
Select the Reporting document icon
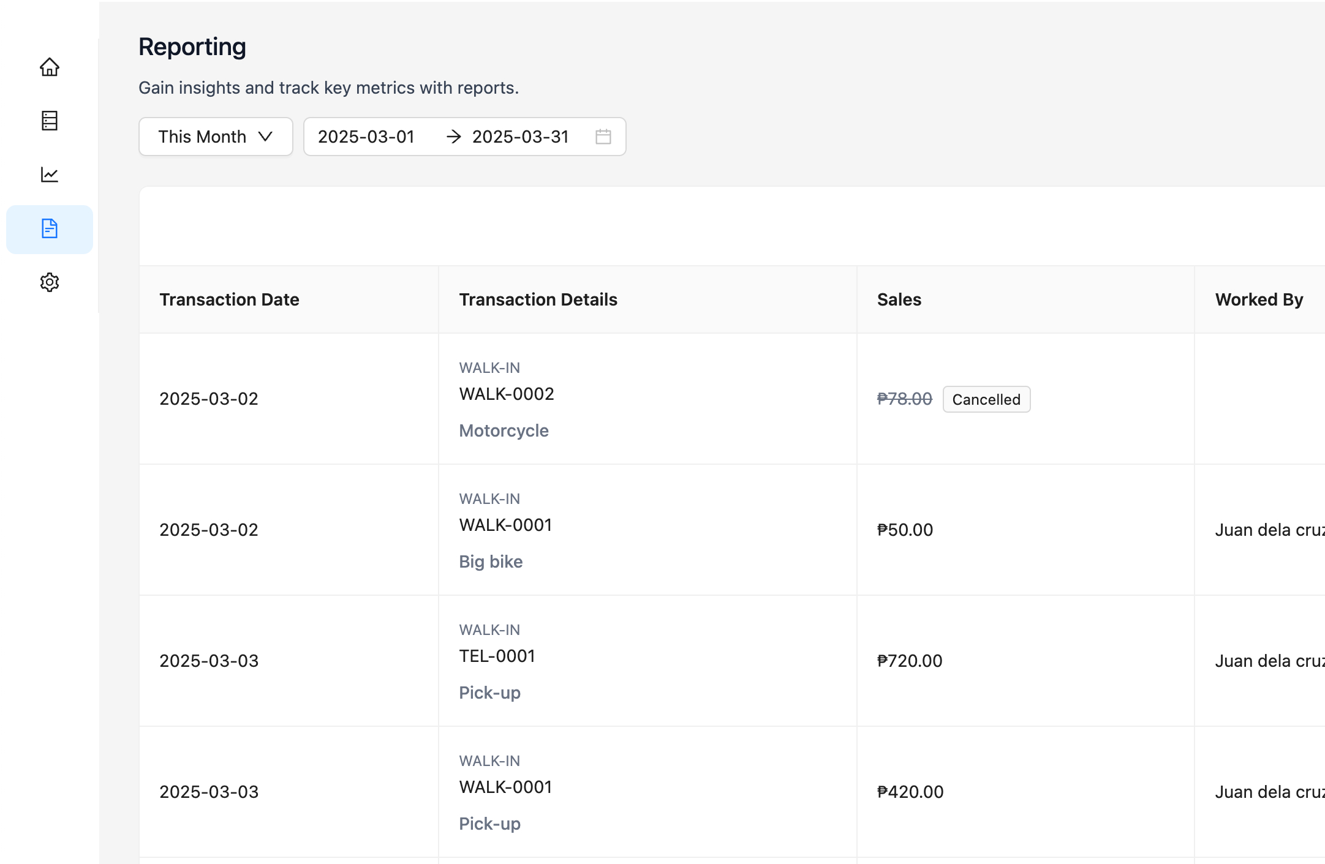pos(50,228)
